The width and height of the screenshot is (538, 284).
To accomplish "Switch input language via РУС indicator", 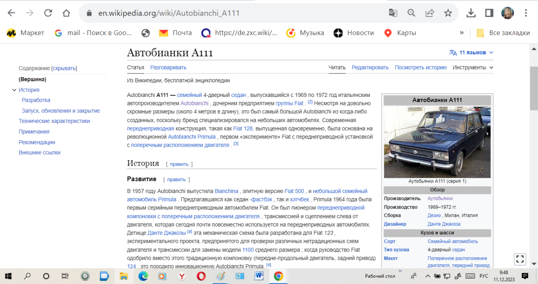I will (484, 276).
